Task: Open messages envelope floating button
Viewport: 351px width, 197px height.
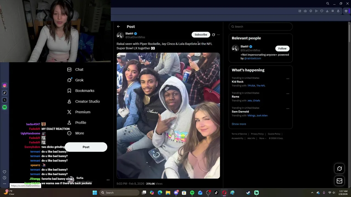Action: tap(339, 181)
